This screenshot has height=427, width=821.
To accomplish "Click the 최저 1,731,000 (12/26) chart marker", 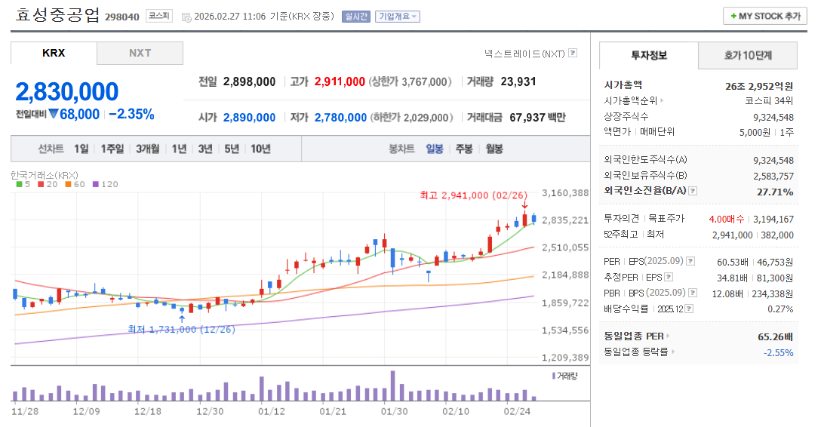I will pyautogui.click(x=181, y=329).
